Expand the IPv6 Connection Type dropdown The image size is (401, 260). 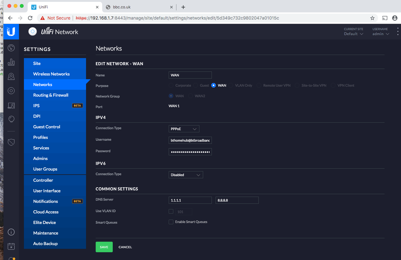185,175
